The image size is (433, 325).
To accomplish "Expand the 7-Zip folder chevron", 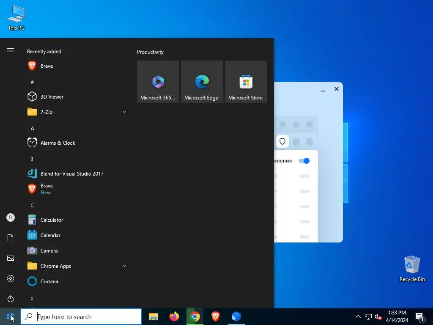I will point(124,112).
